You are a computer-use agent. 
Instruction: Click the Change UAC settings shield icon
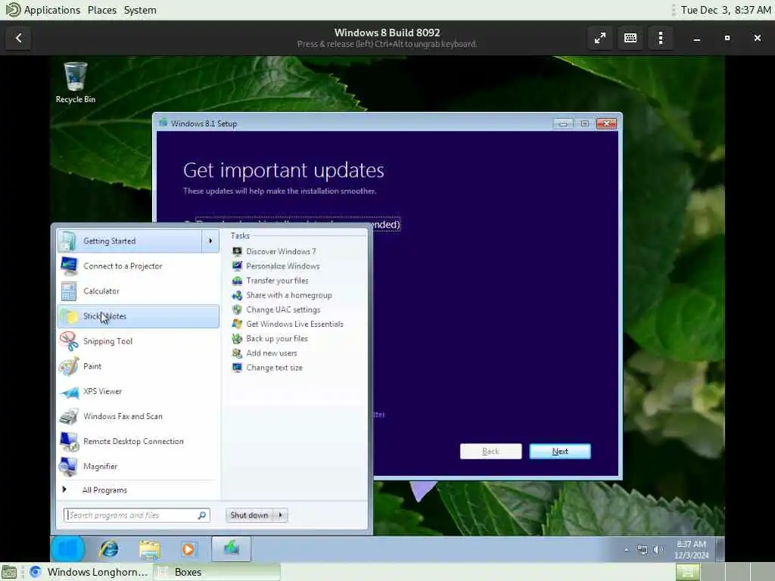[x=237, y=309]
